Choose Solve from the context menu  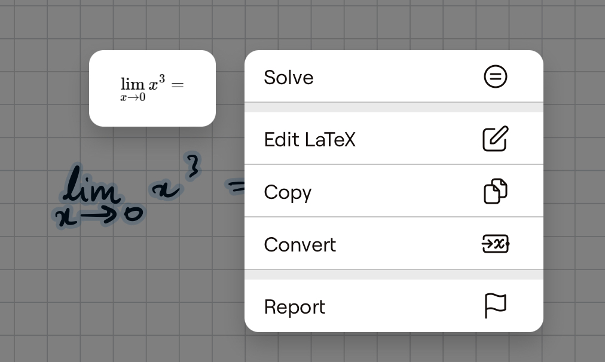(289, 77)
